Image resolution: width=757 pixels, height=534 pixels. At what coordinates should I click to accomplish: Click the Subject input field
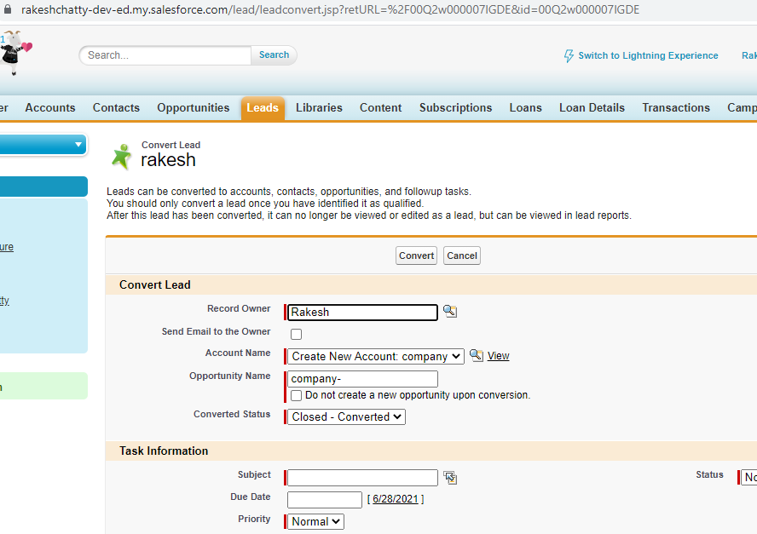coord(362,478)
